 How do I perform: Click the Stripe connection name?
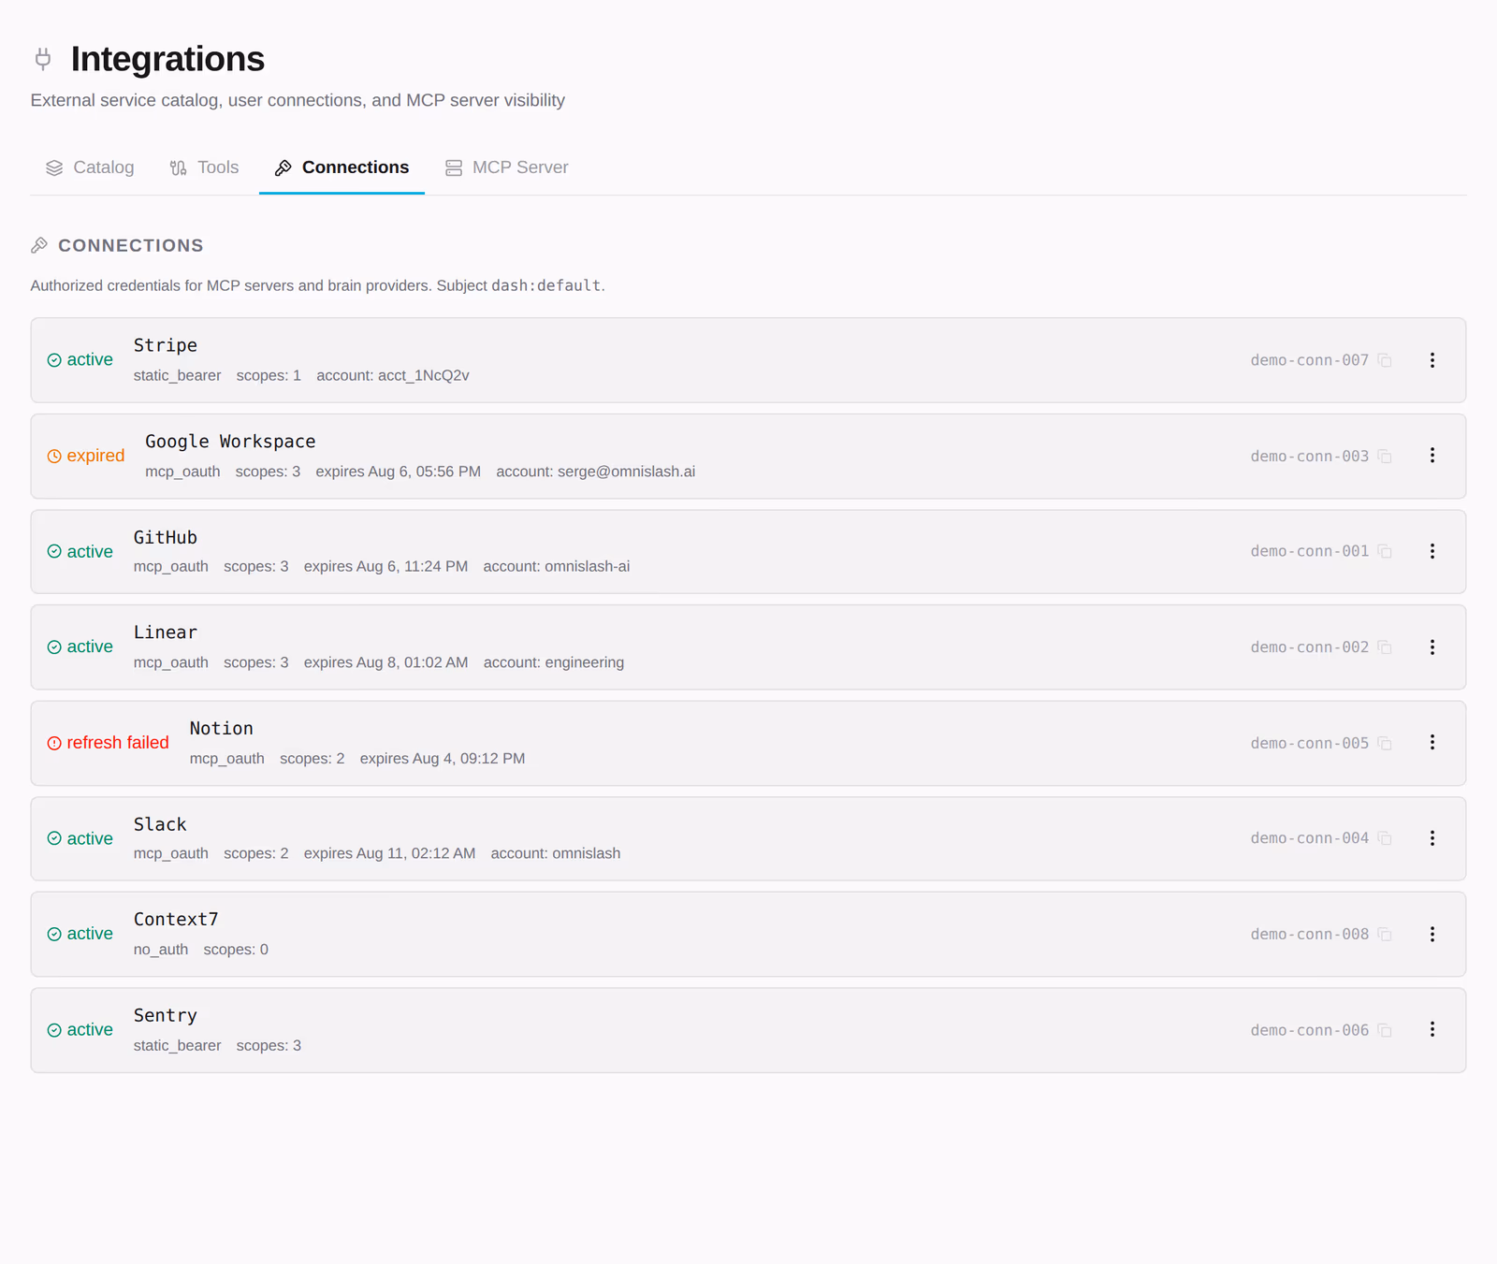pyautogui.click(x=166, y=345)
